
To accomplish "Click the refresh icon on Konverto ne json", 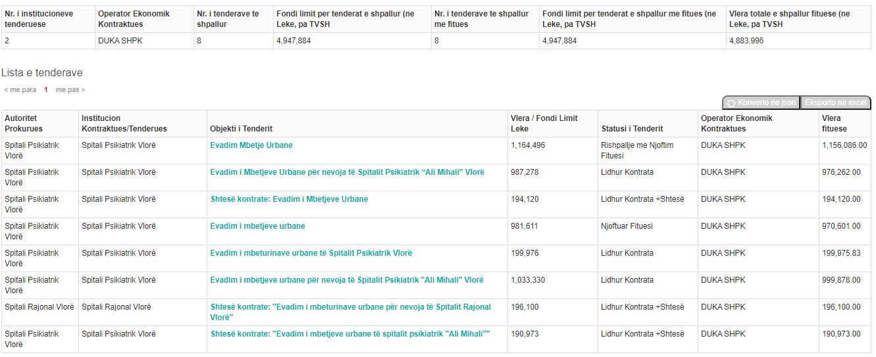I will (731, 103).
